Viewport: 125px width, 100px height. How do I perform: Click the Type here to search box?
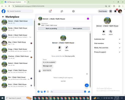19,98
